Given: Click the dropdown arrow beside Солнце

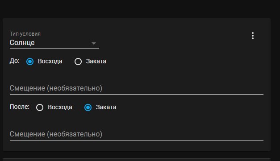Looking at the screenshot, I should pos(94,43).
